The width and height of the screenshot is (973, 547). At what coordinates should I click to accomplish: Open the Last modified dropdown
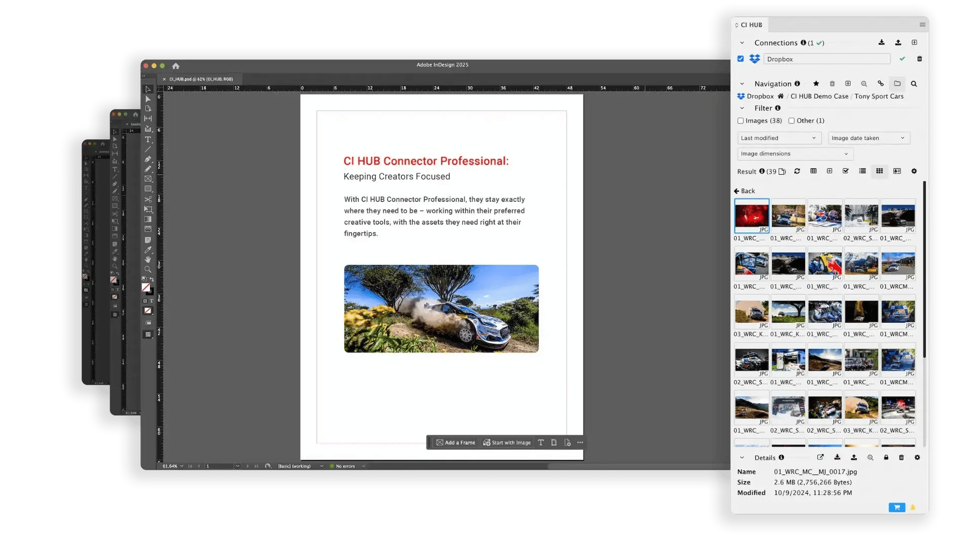(778, 138)
